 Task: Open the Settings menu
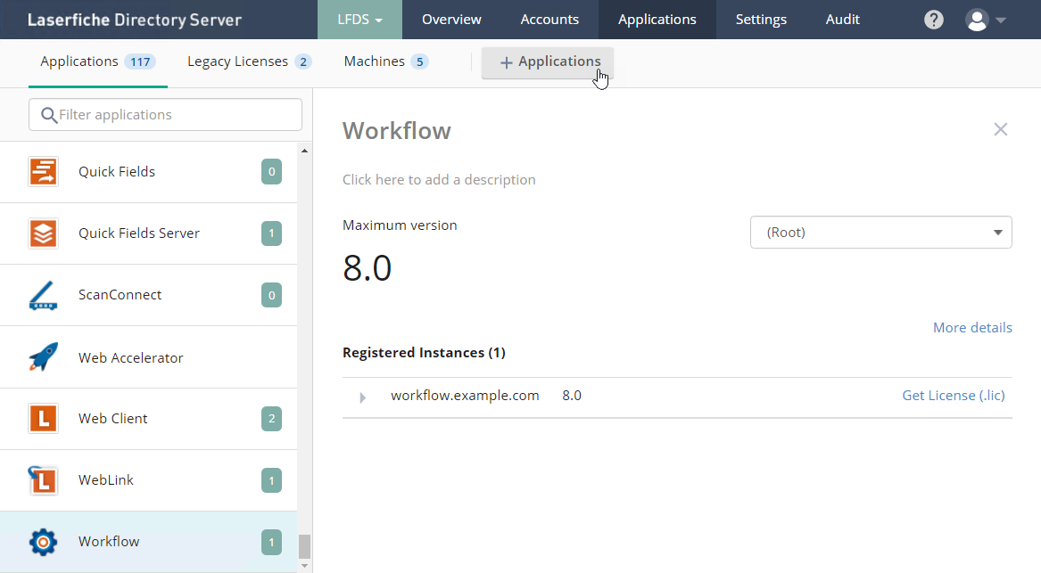pyautogui.click(x=761, y=20)
